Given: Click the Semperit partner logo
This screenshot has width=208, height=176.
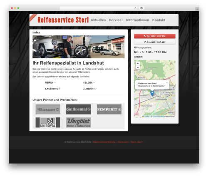Looking at the screenshot, I should click(x=109, y=109).
